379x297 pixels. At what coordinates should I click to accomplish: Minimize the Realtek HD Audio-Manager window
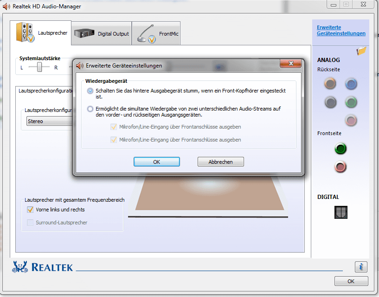pos(334,5)
